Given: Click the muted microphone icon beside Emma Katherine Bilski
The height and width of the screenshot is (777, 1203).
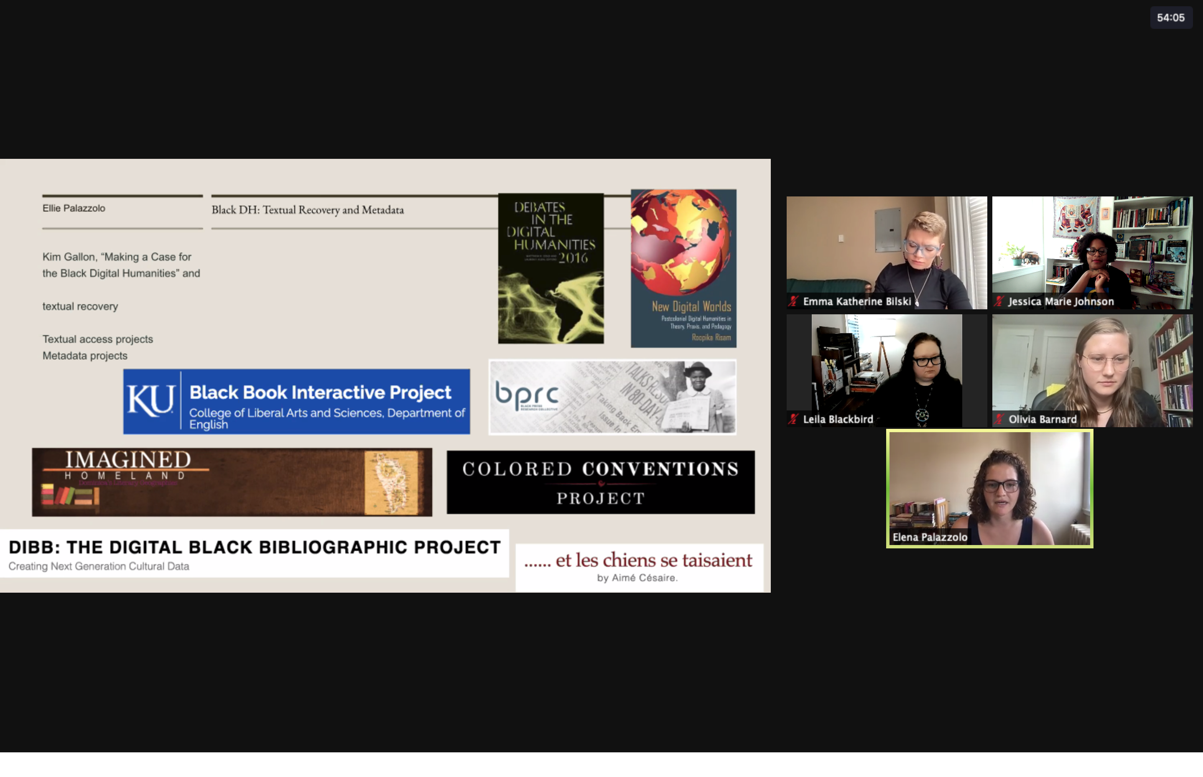Looking at the screenshot, I should point(794,301).
